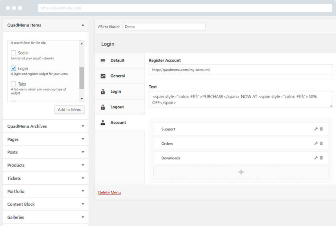Click trash icon on Orders row

(x=321, y=144)
